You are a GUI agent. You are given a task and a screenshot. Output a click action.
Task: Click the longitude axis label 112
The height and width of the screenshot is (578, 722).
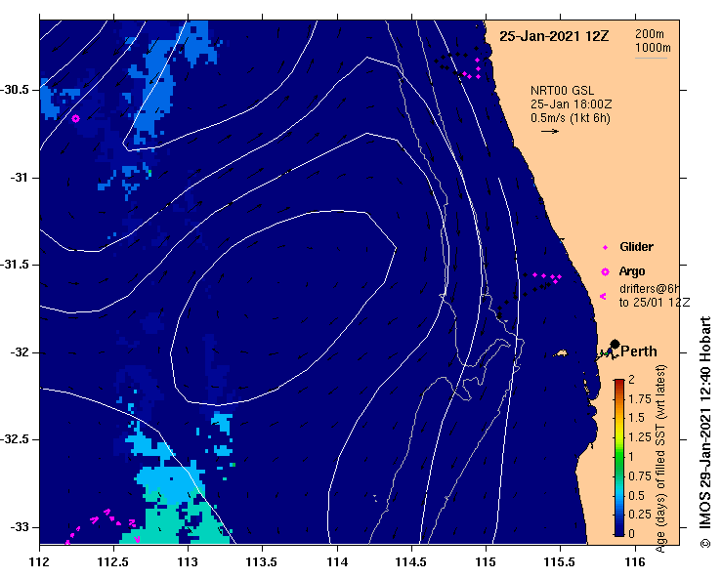[39, 562]
